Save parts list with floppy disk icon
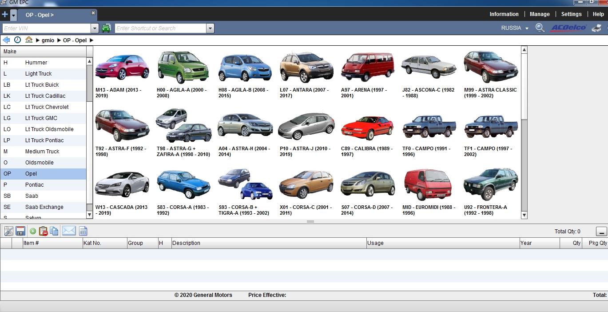Viewport: 608px width, 312px height. coord(20,231)
